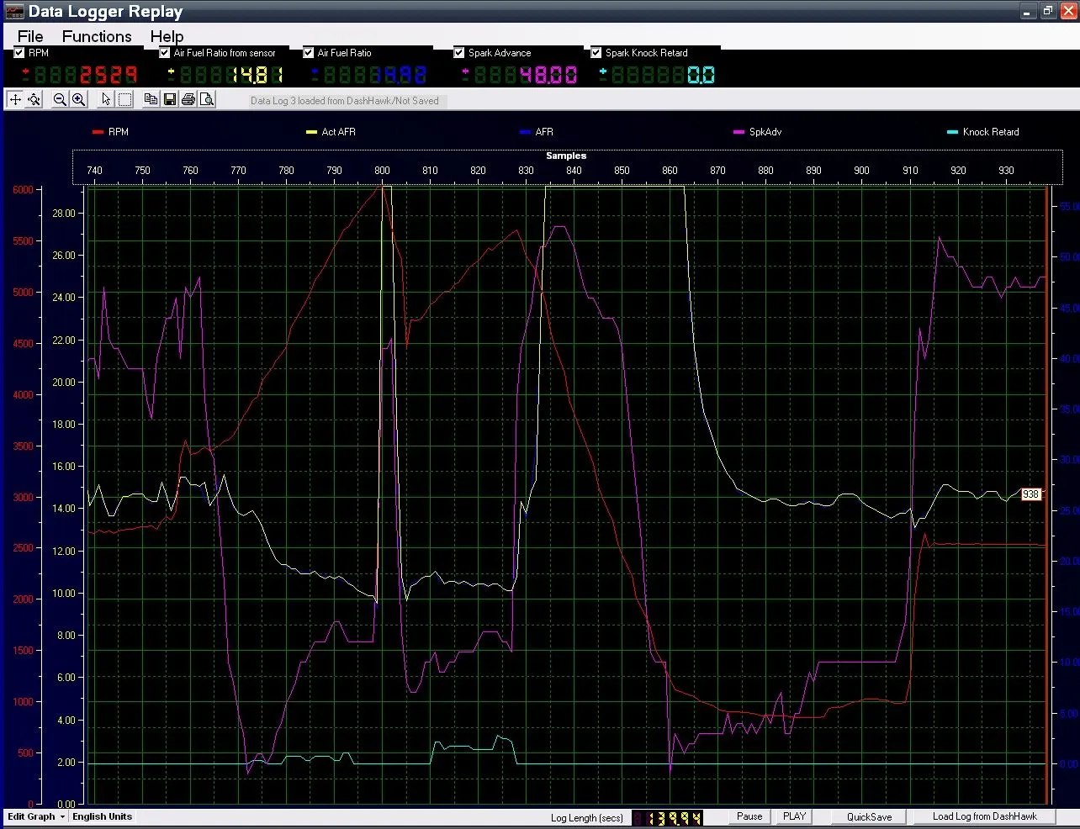1080x829 pixels.
Task: Open the File menu
Action: [x=30, y=36]
